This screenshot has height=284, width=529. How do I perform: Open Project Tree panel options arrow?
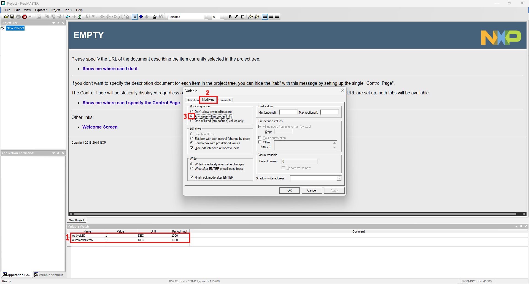pyautogui.click(x=54, y=23)
